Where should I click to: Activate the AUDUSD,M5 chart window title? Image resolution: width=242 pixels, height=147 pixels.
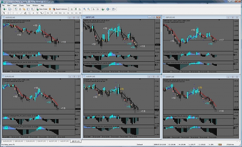pyautogui.click(x=10, y=17)
